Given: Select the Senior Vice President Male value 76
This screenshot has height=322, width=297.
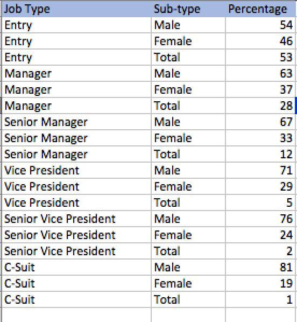Looking at the screenshot, I should click(x=260, y=219).
